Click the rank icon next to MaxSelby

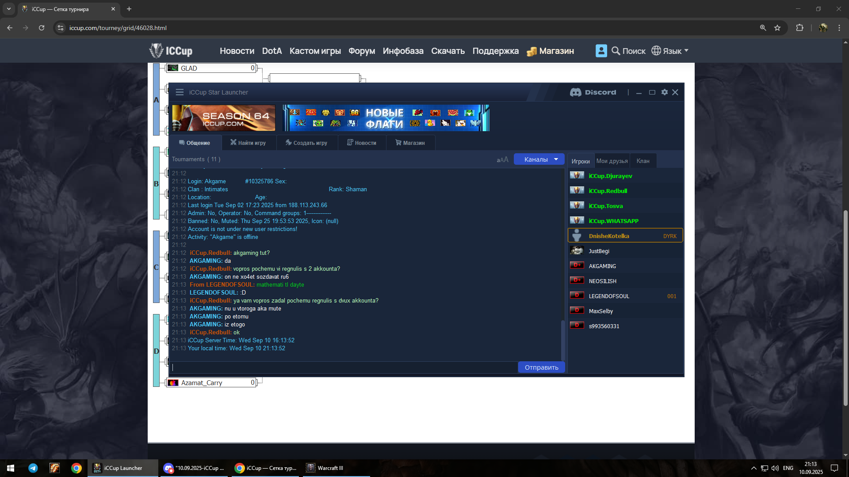coord(577,310)
